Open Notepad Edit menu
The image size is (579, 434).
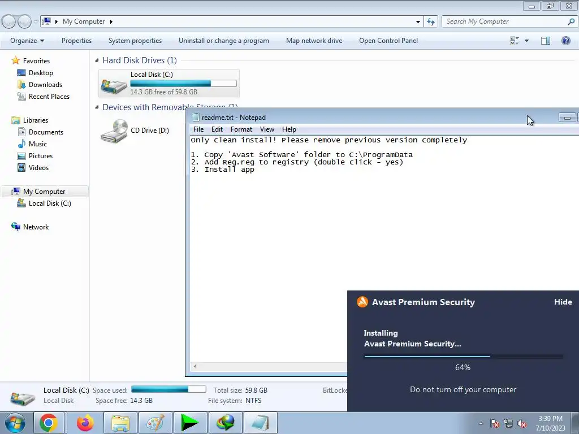[x=217, y=129]
